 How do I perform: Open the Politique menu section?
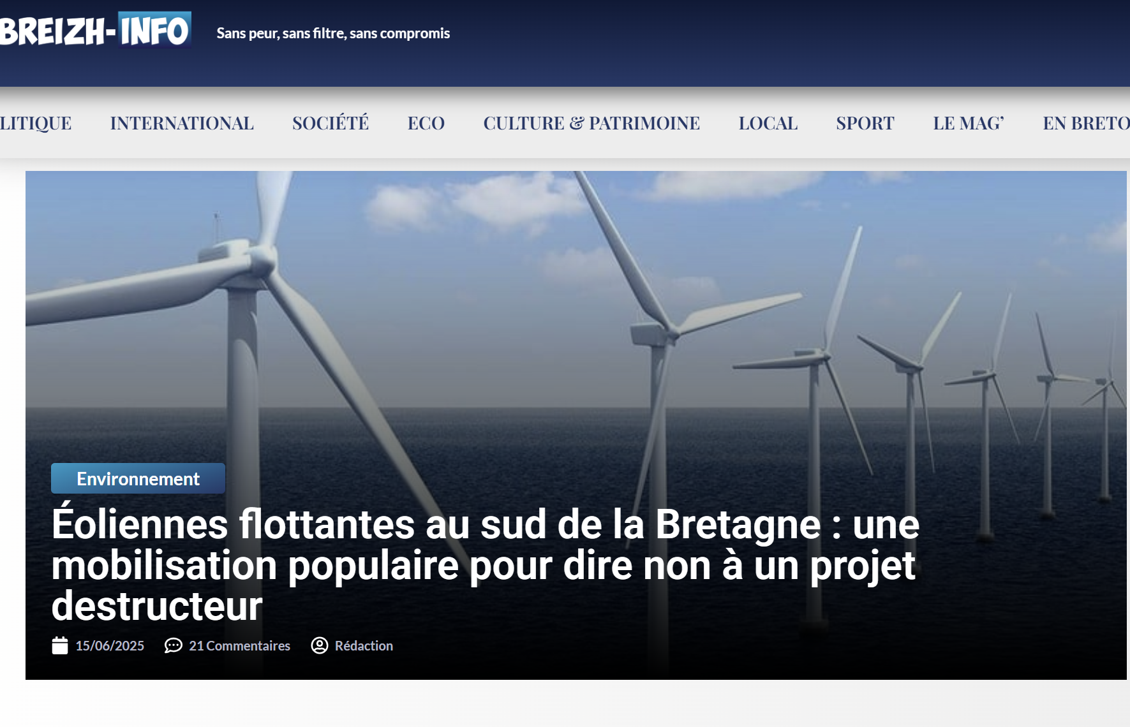36,123
